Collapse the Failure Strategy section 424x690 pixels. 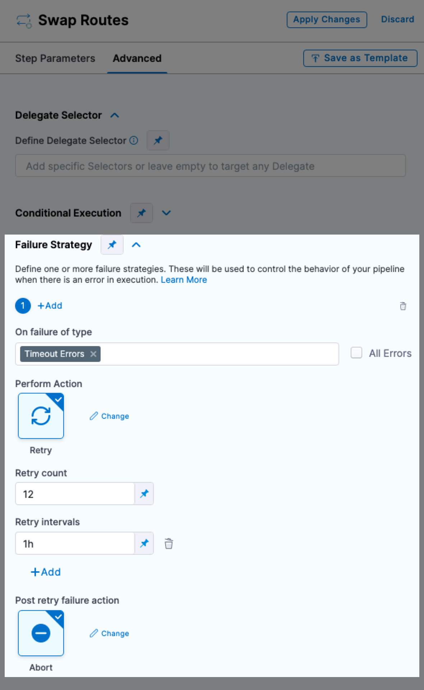(x=136, y=245)
